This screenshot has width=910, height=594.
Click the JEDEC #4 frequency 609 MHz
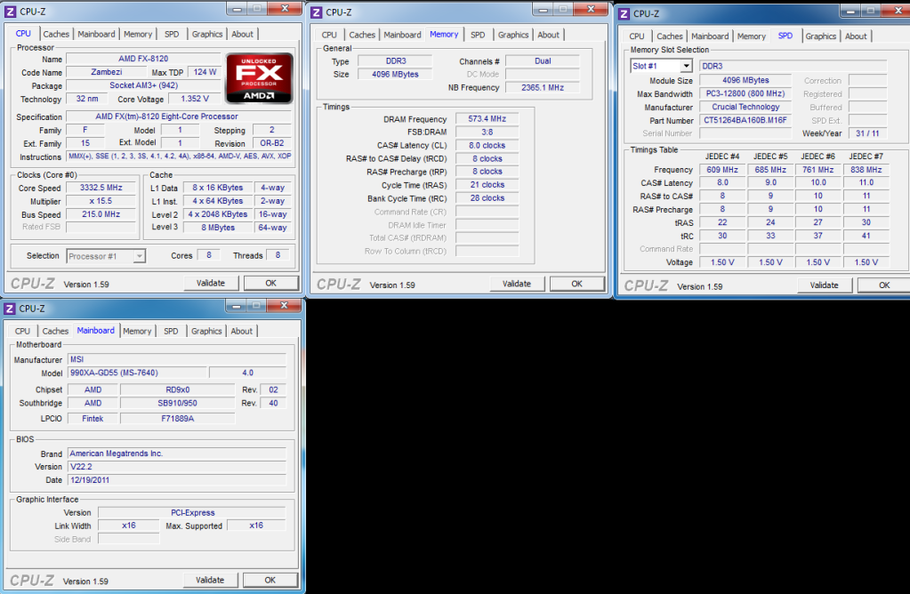point(722,170)
